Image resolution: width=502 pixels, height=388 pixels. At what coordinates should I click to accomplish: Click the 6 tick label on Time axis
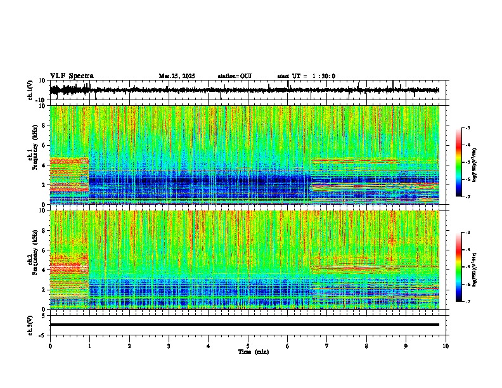287,346
